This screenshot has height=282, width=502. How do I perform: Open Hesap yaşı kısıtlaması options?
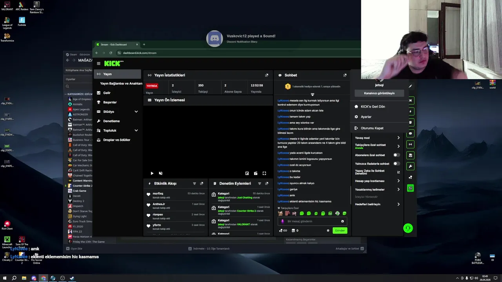click(x=377, y=181)
